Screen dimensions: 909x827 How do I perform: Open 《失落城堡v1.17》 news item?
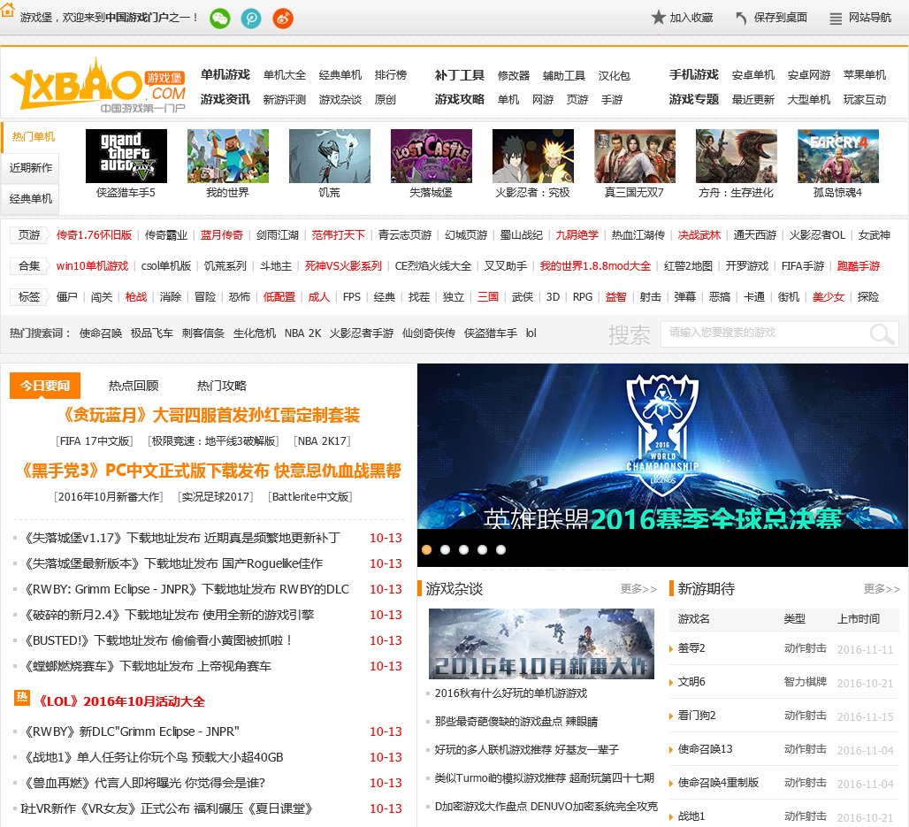coord(181,538)
